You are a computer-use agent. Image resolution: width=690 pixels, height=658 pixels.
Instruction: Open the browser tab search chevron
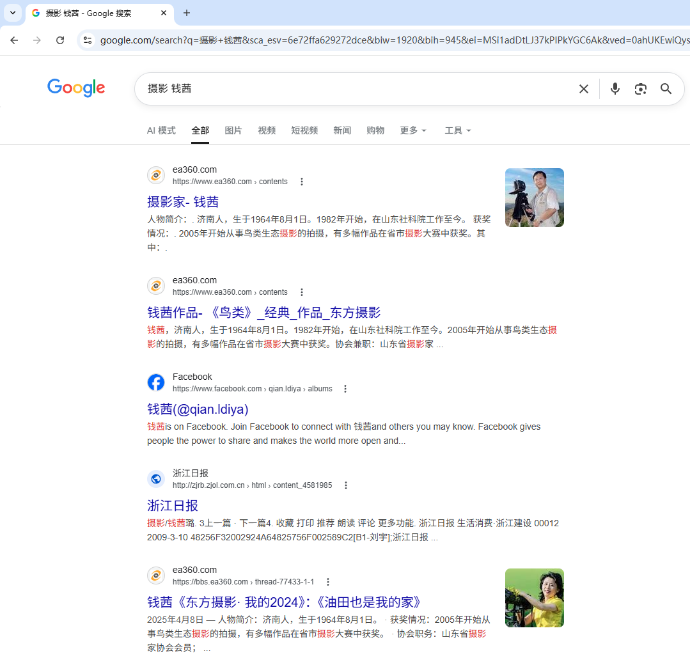12,13
